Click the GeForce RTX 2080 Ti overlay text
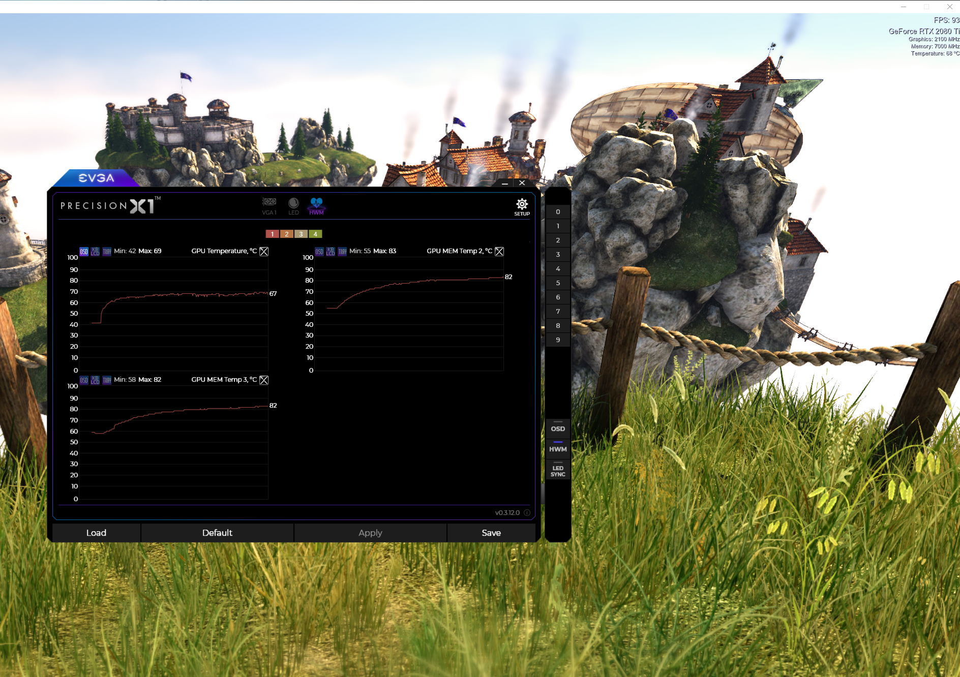This screenshot has width=960, height=677. pos(924,32)
